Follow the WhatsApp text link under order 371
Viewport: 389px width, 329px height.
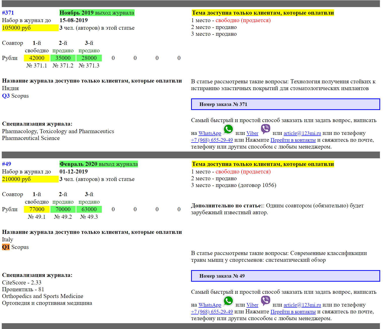click(210, 133)
